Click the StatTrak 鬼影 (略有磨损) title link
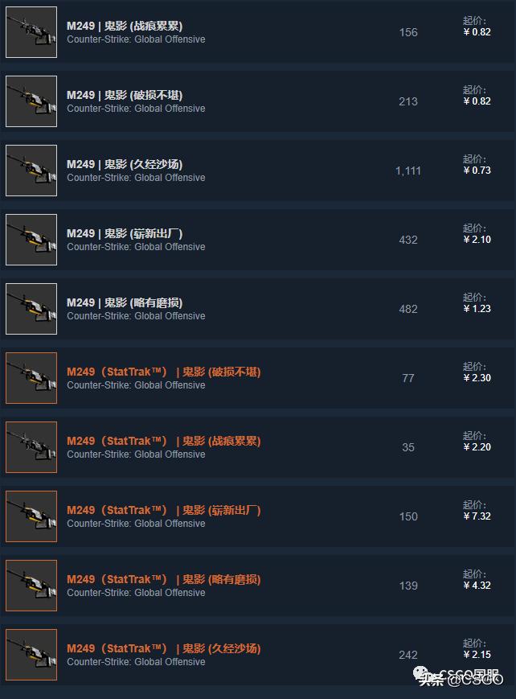 pos(163,579)
